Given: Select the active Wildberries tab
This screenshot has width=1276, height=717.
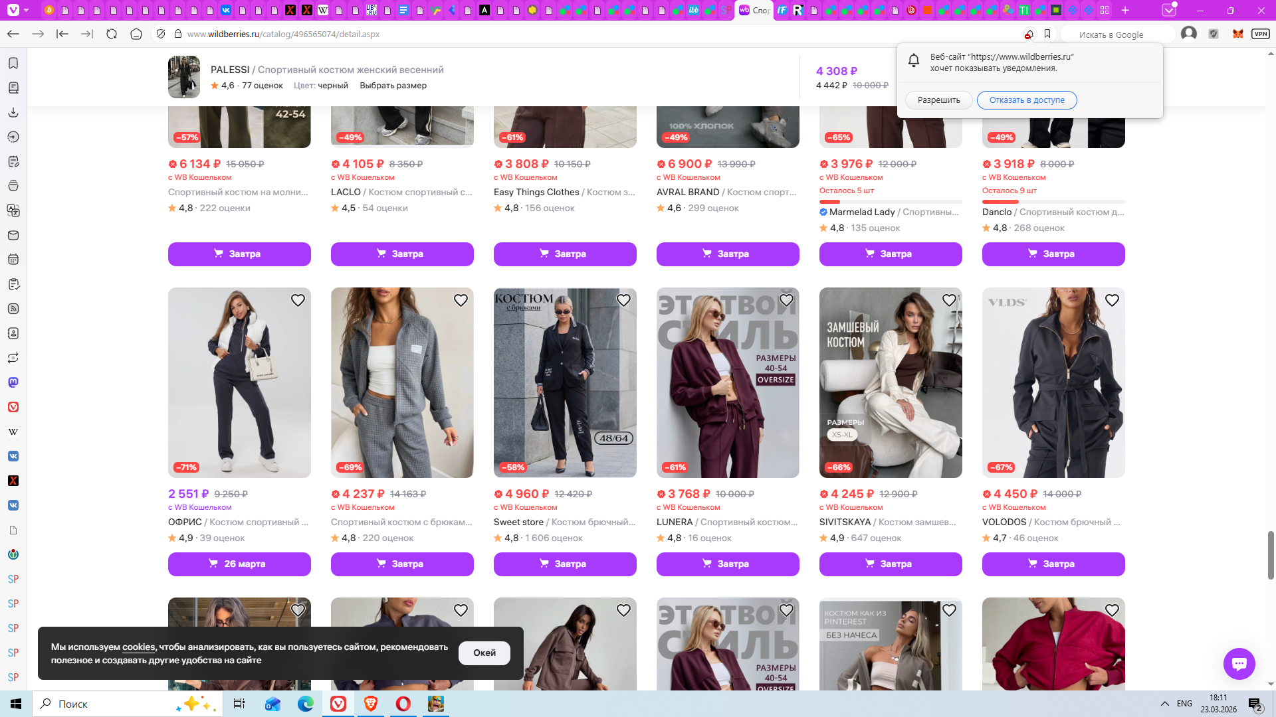Looking at the screenshot, I should point(754,10).
